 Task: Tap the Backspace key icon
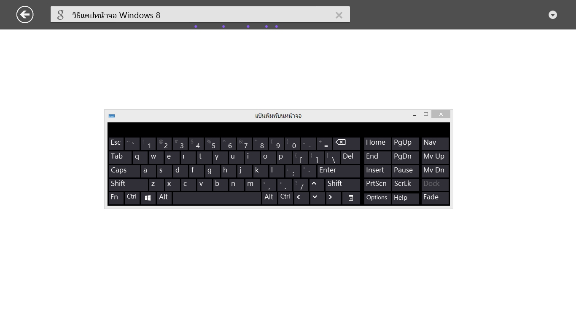(x=347, y=143)
